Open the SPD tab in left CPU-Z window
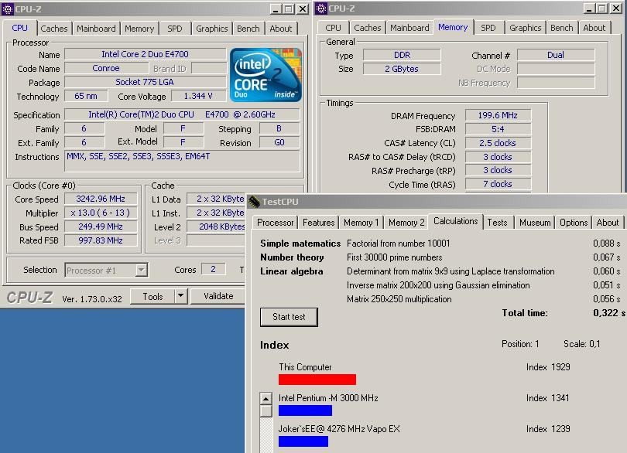 pos(175,29)
